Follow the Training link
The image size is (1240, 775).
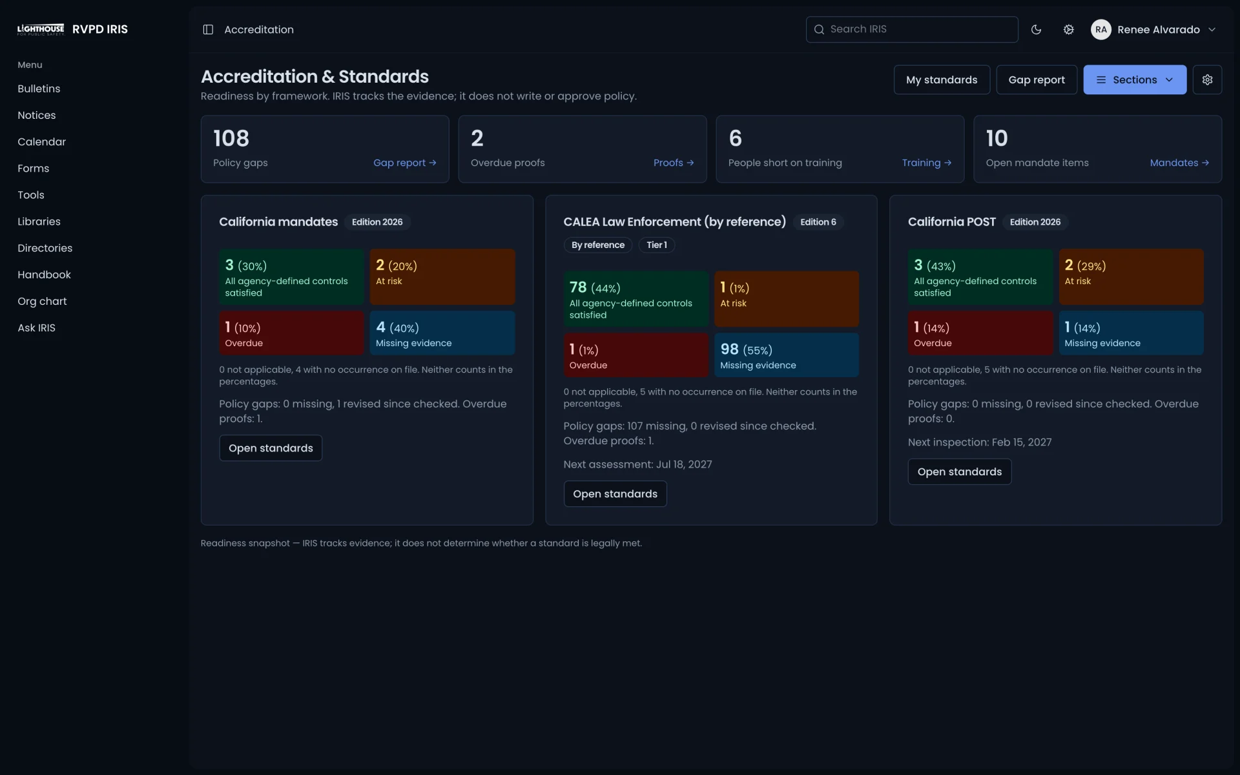pyautogui.click(x=927, y=163)
